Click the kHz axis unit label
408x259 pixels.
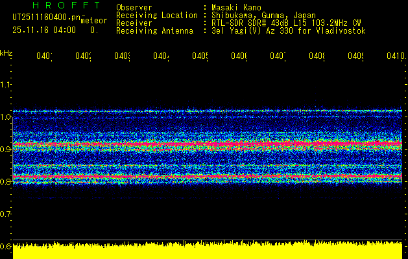click(x=6, y=52)
